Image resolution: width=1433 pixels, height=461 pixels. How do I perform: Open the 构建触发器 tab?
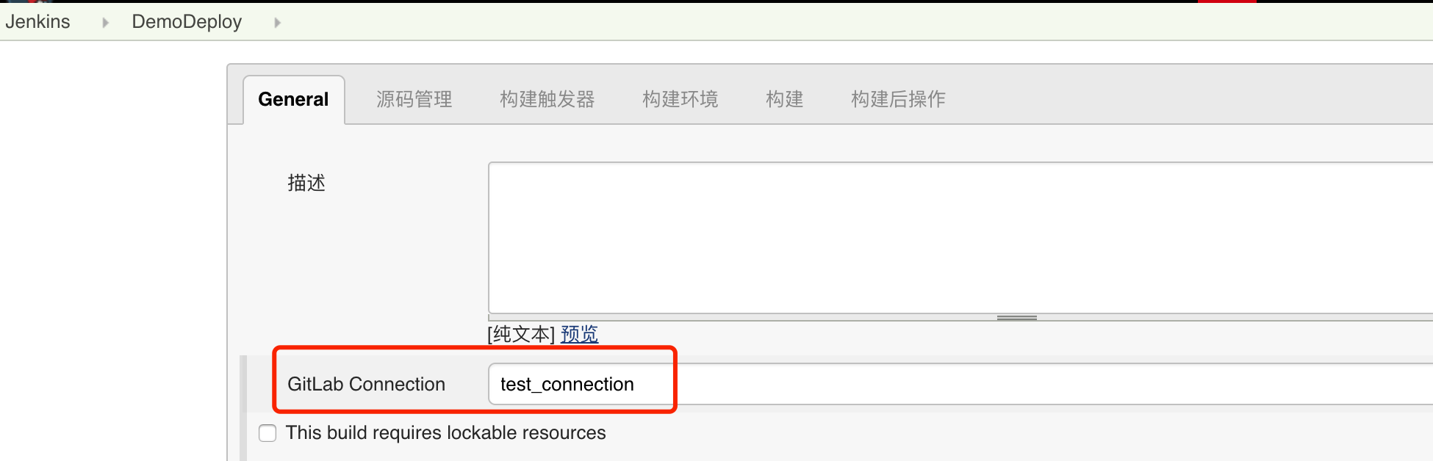tap(547, 100)
